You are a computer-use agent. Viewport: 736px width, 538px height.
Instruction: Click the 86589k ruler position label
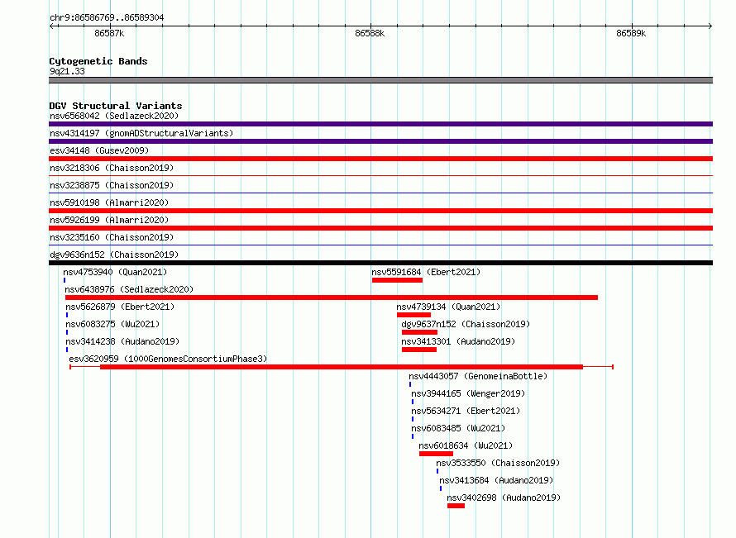click(631, 33)
